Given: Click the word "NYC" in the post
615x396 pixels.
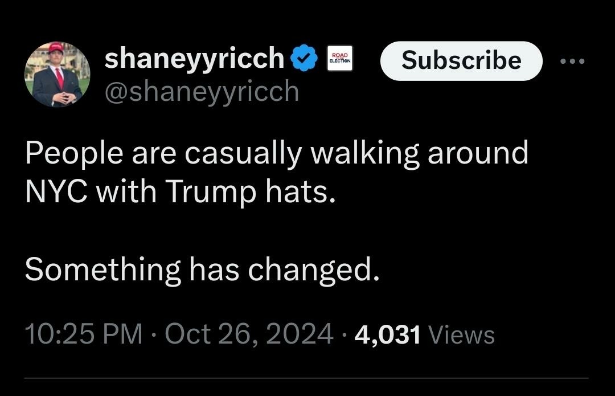Looking at the screenshot, I should pyautogui.click(x=56, y=193).
